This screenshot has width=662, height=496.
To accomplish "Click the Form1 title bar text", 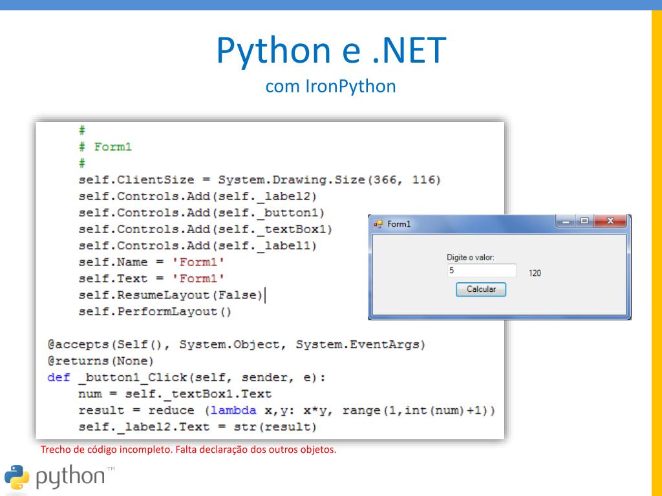I will [x=399, y=224].
